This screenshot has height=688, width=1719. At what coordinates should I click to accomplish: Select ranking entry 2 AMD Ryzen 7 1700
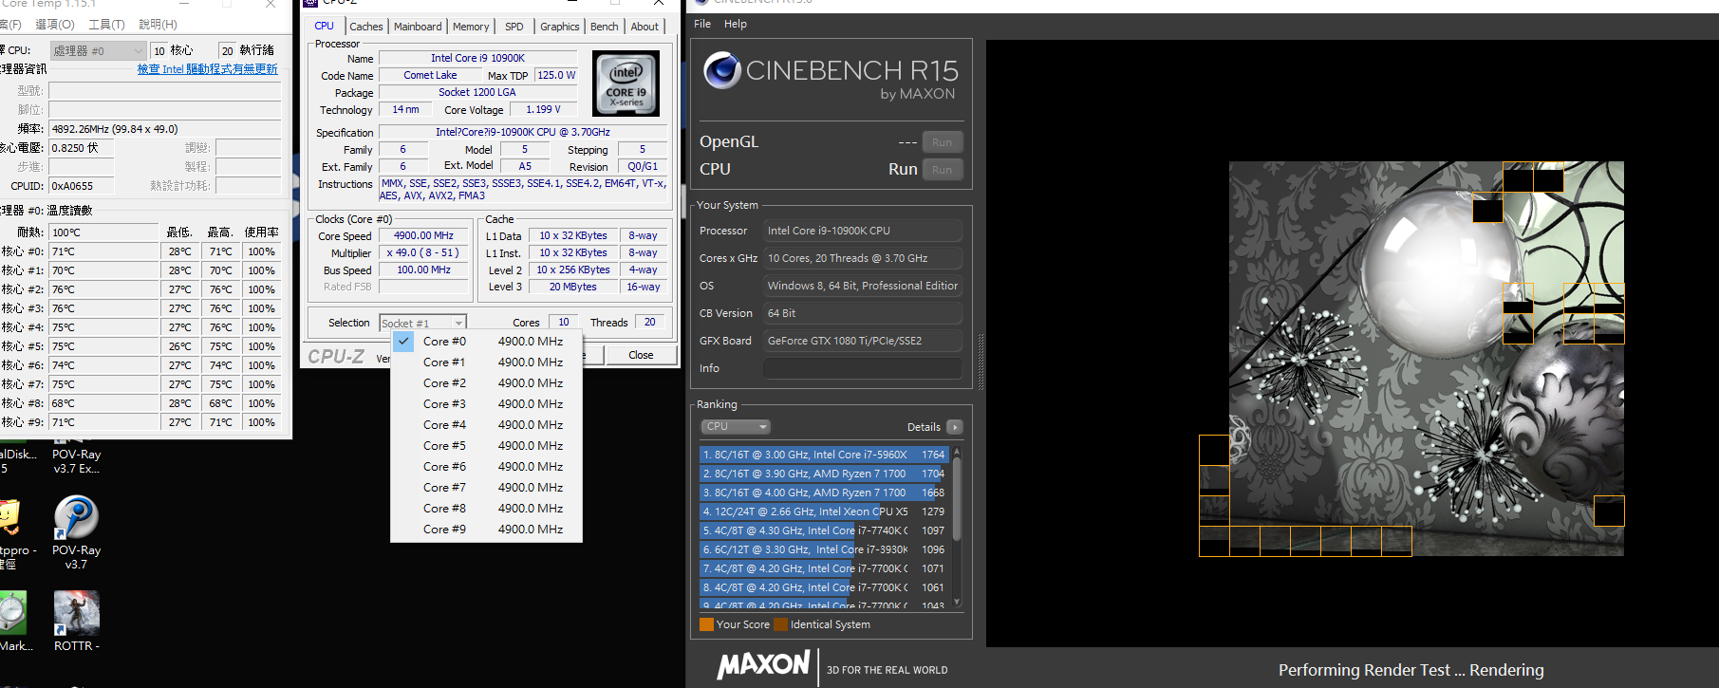pos(824,474)
